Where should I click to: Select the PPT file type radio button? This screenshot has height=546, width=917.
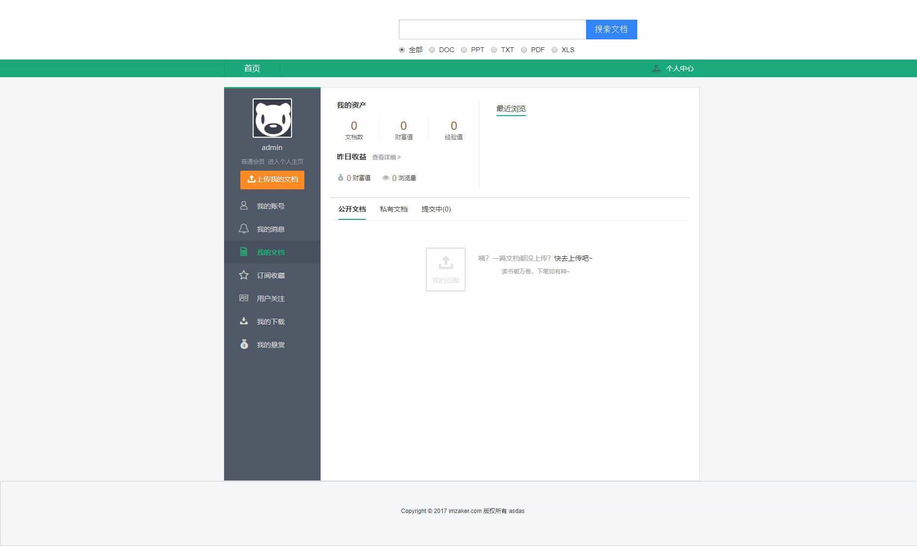click(464, 50)
